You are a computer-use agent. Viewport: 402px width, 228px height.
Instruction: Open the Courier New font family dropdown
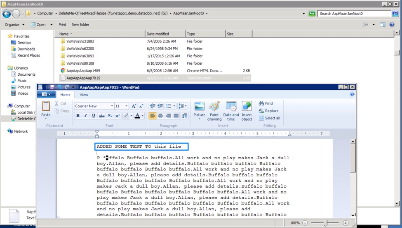tap(112, 106)
